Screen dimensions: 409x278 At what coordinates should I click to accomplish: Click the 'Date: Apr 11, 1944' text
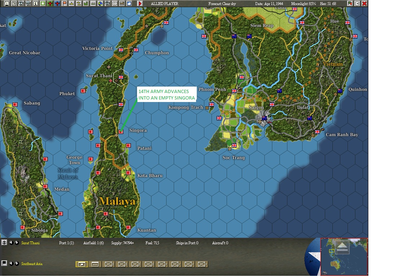(x=269, y=4)
